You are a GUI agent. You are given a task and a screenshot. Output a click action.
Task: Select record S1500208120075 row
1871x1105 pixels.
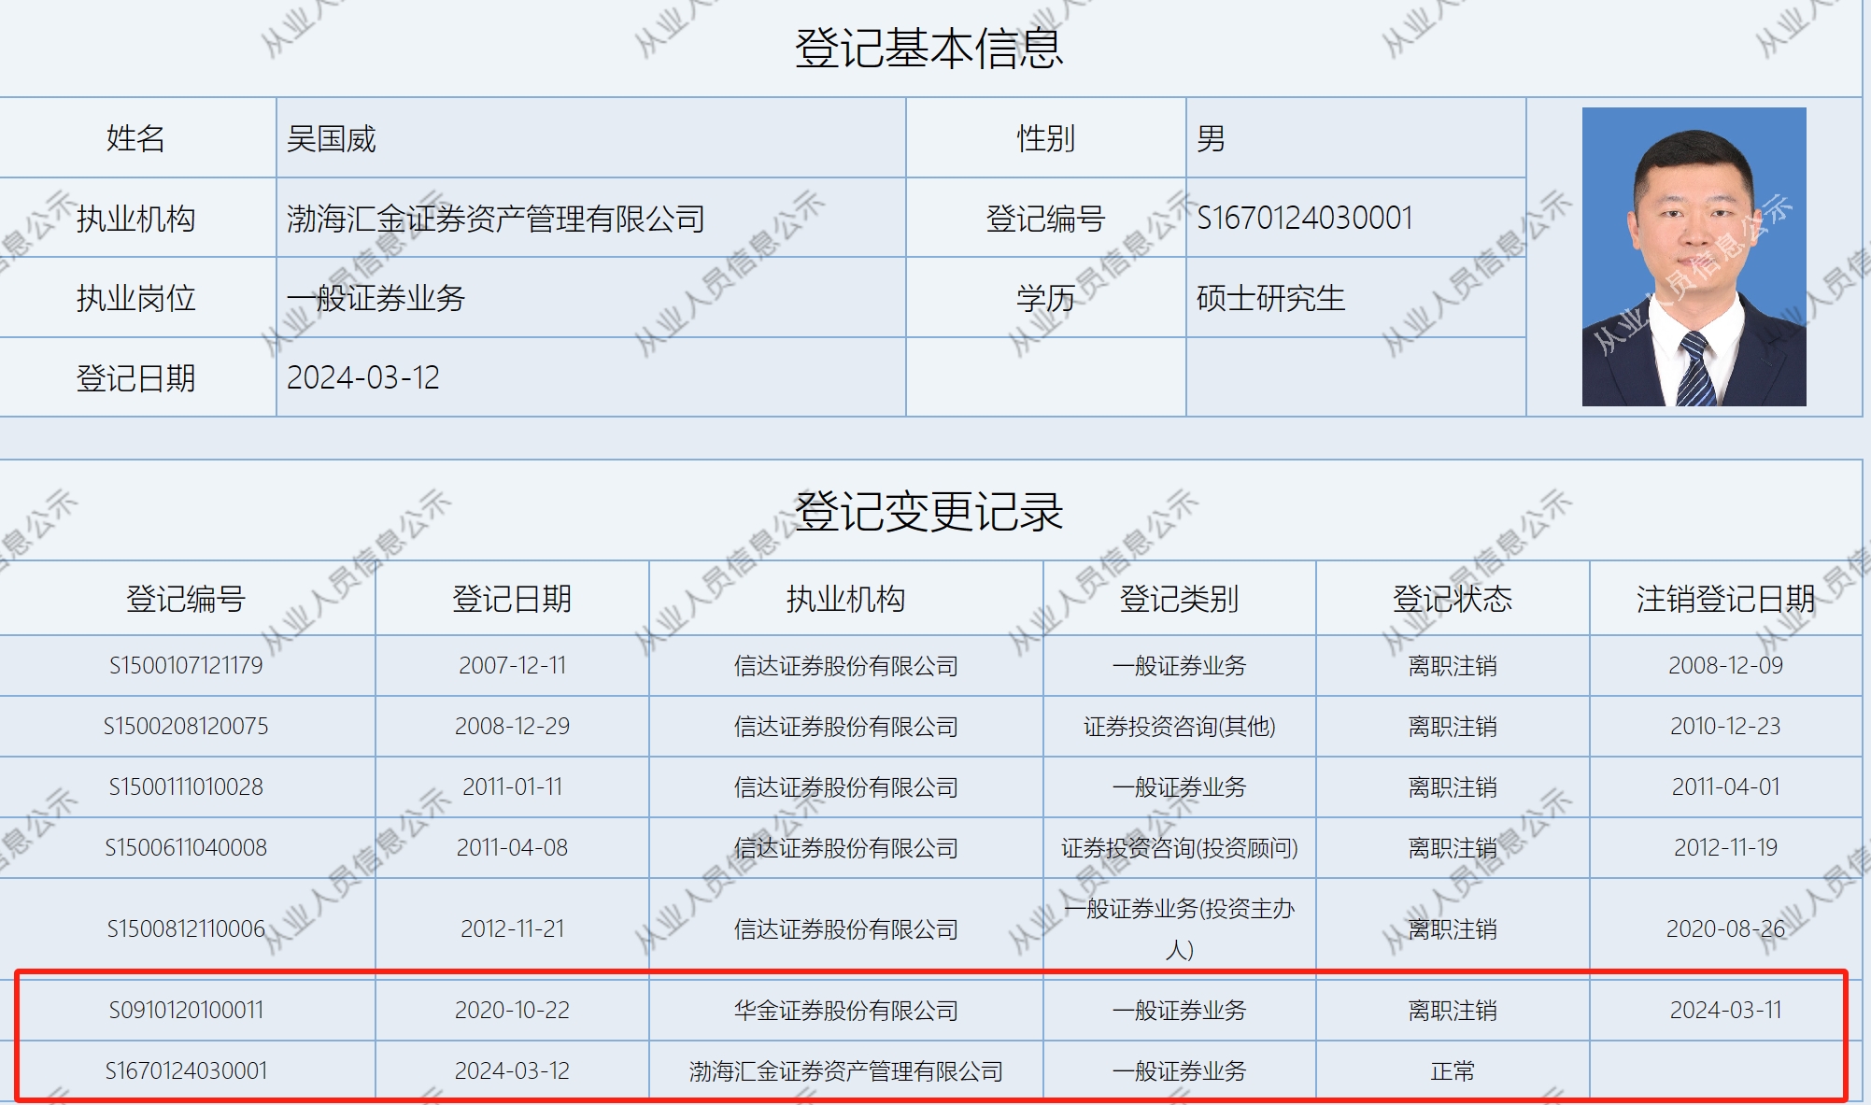186,727
